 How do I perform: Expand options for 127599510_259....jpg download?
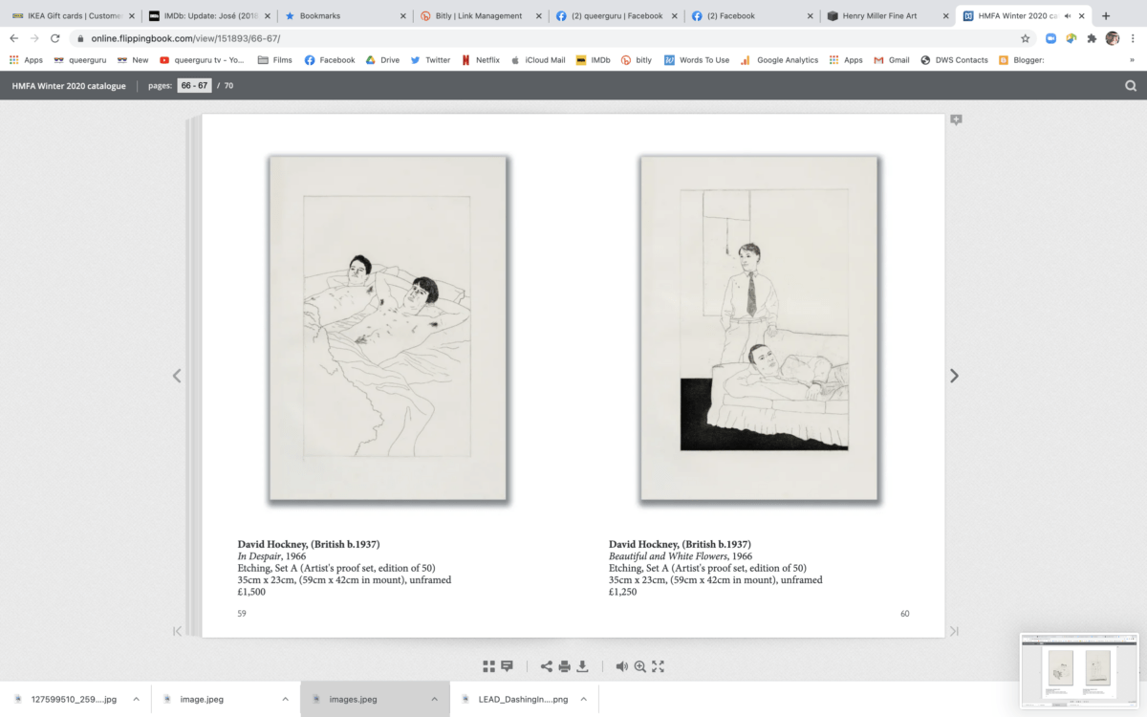tap(136, 699)
